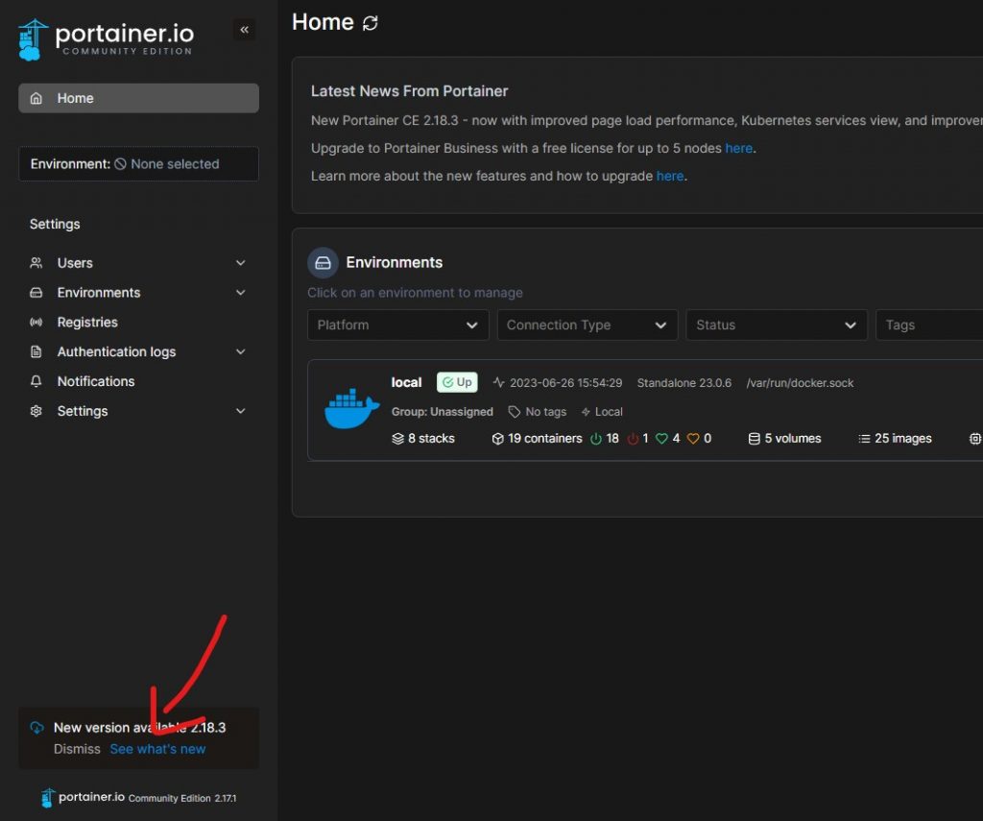Dismiss the new version notice
The image size is (983, 821).
pyautogui.click(x=77, y=749)
